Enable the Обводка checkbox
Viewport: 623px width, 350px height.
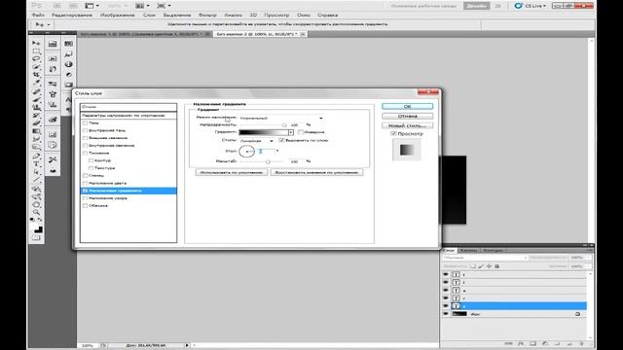85,206
